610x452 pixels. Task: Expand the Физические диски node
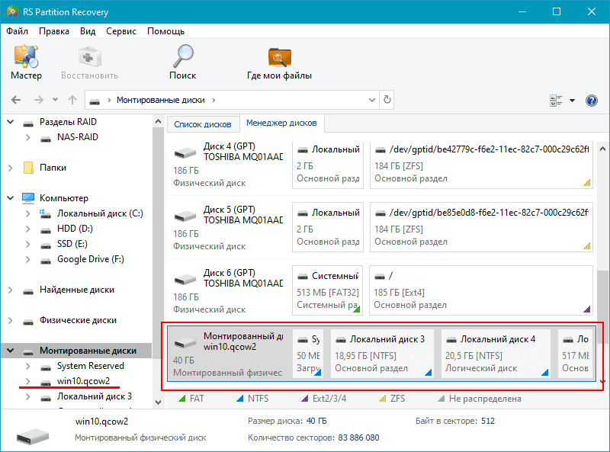coord(11,320)
